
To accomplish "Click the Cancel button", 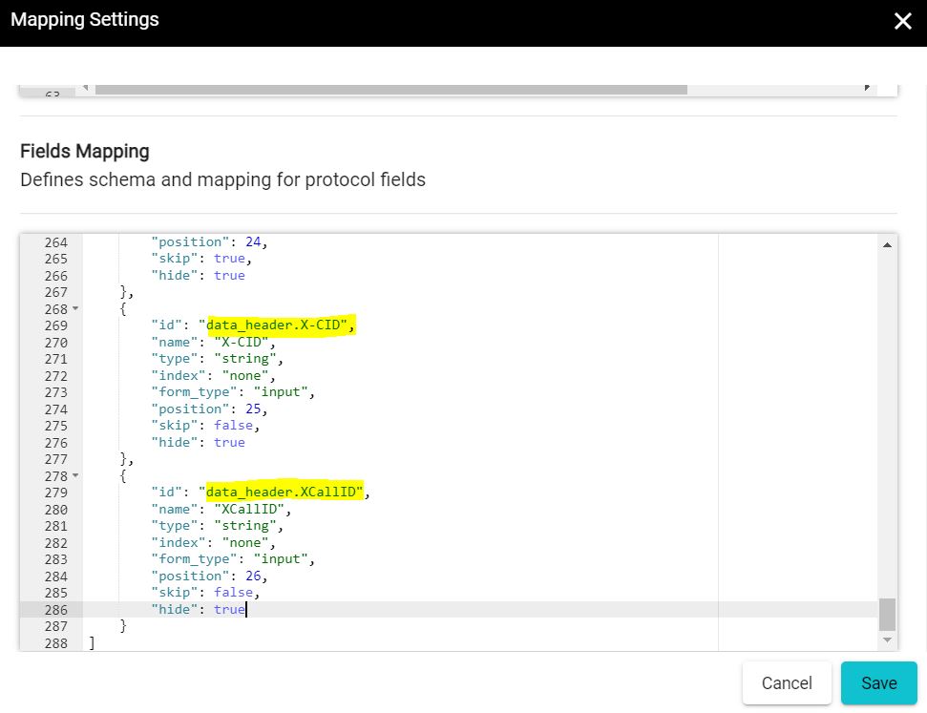I will coord(786,682).
